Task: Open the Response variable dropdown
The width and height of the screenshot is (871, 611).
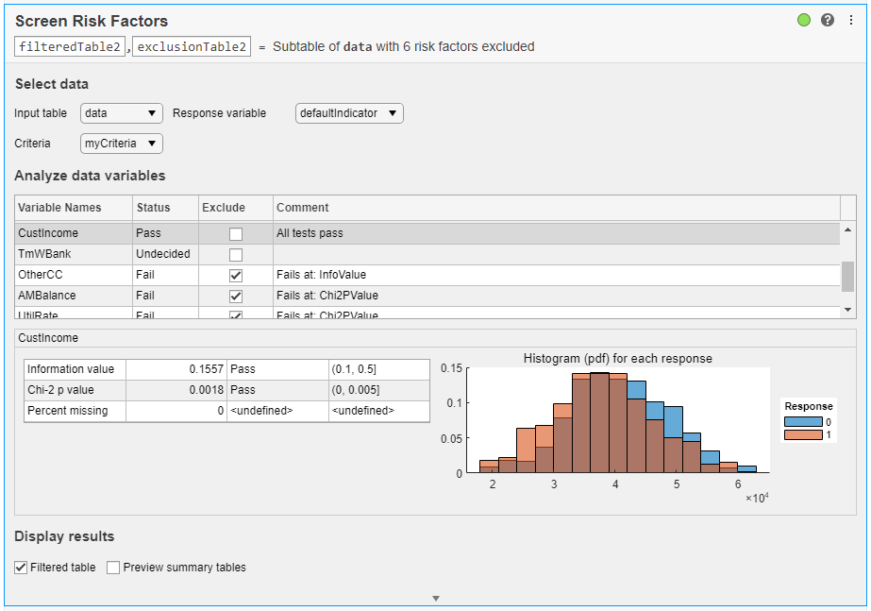Action: point(349,112)
